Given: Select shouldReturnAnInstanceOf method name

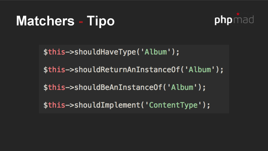Looking at the screenshot, I should tap(127, 69).
